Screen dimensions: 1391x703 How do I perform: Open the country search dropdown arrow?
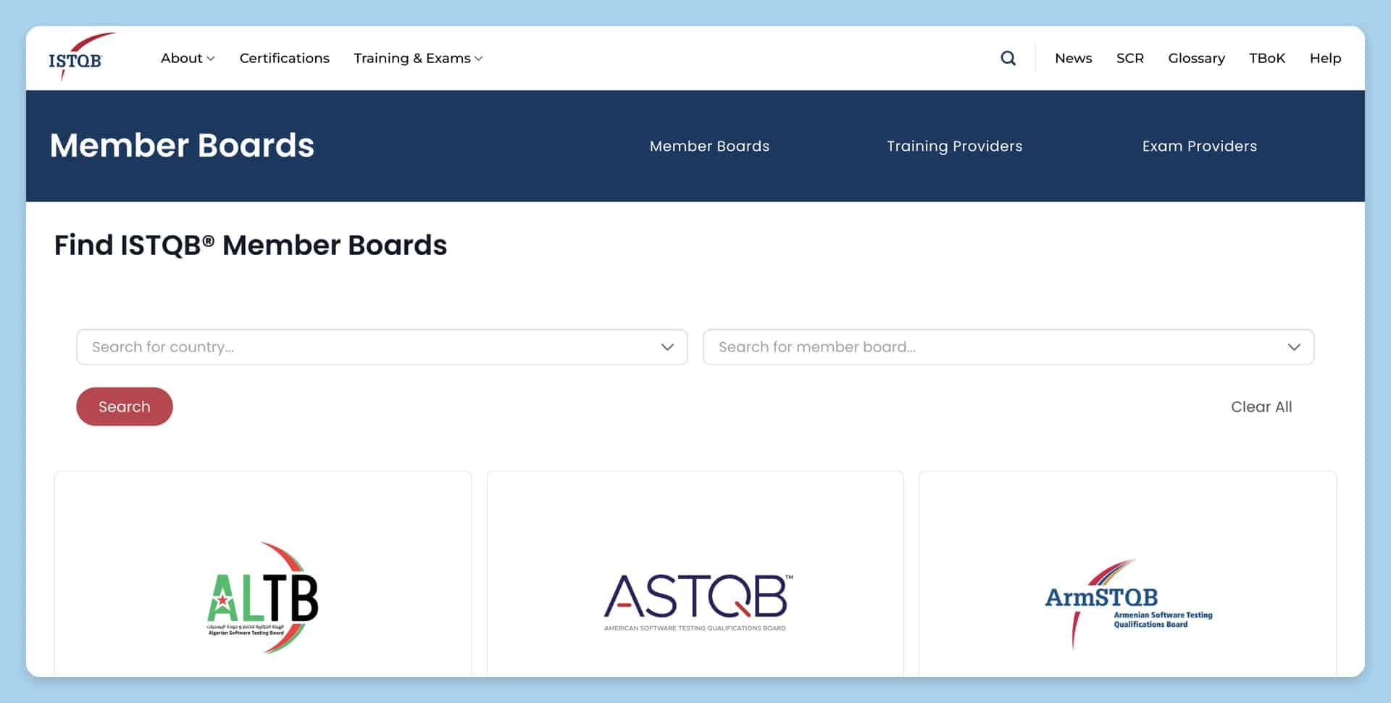[x=667, y=347]
